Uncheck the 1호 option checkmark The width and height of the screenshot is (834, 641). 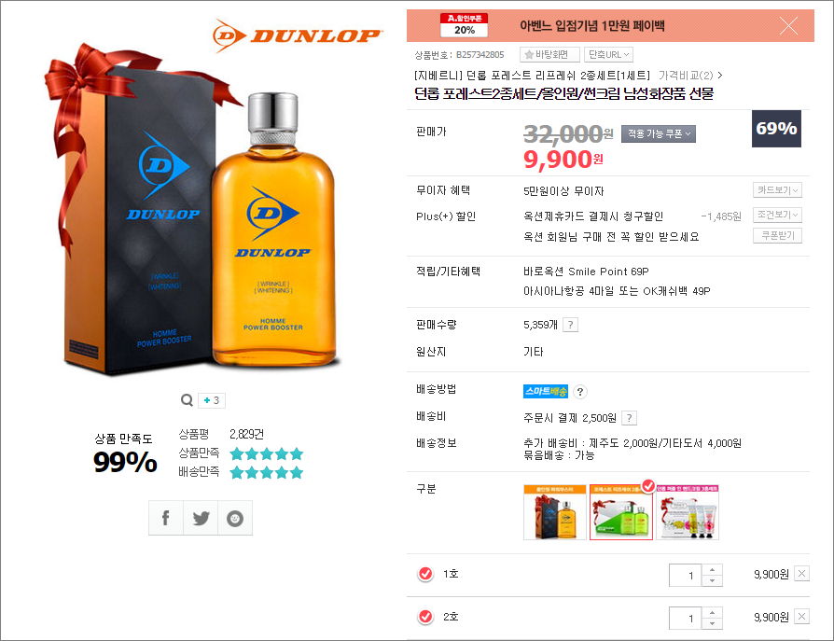click(x=425, y=574)
